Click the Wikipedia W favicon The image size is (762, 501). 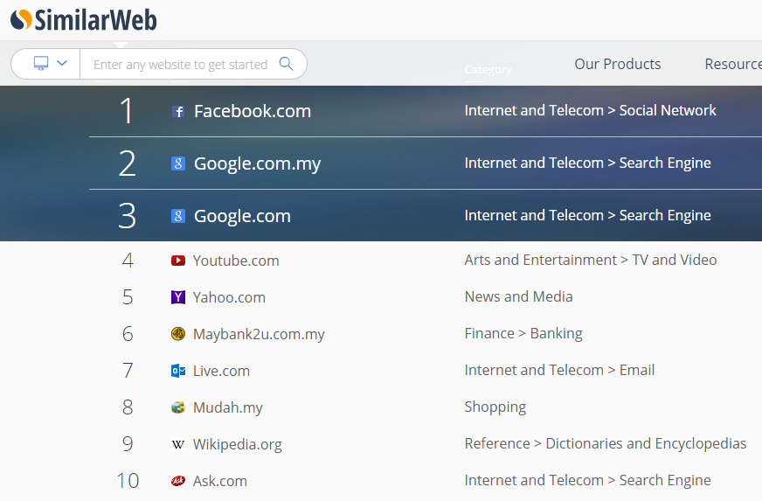click(178, 444)
